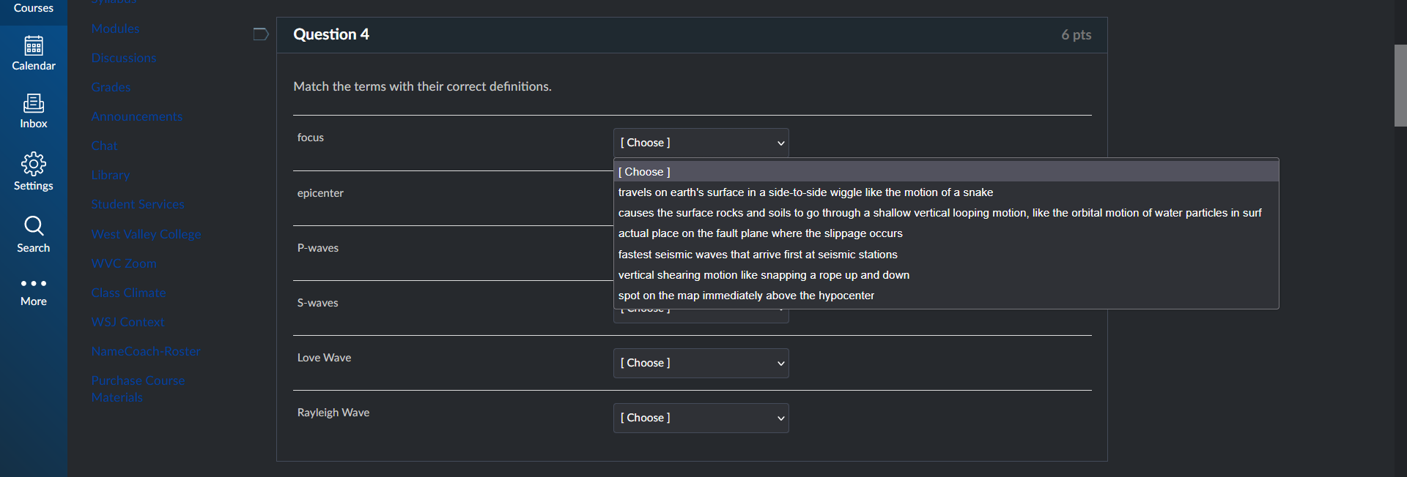Select the 'actual place on the fault plane' option
Image resolution: width=1407 pixels, height=477 pixels.
[x=760, y=233]
